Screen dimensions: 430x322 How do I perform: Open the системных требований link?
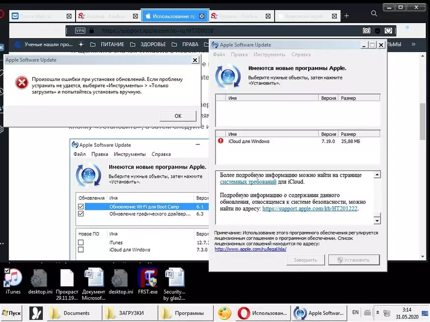[248, 182]
